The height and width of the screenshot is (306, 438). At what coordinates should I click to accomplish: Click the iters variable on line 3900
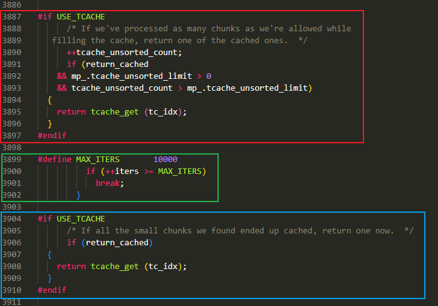tap(127, 171)
